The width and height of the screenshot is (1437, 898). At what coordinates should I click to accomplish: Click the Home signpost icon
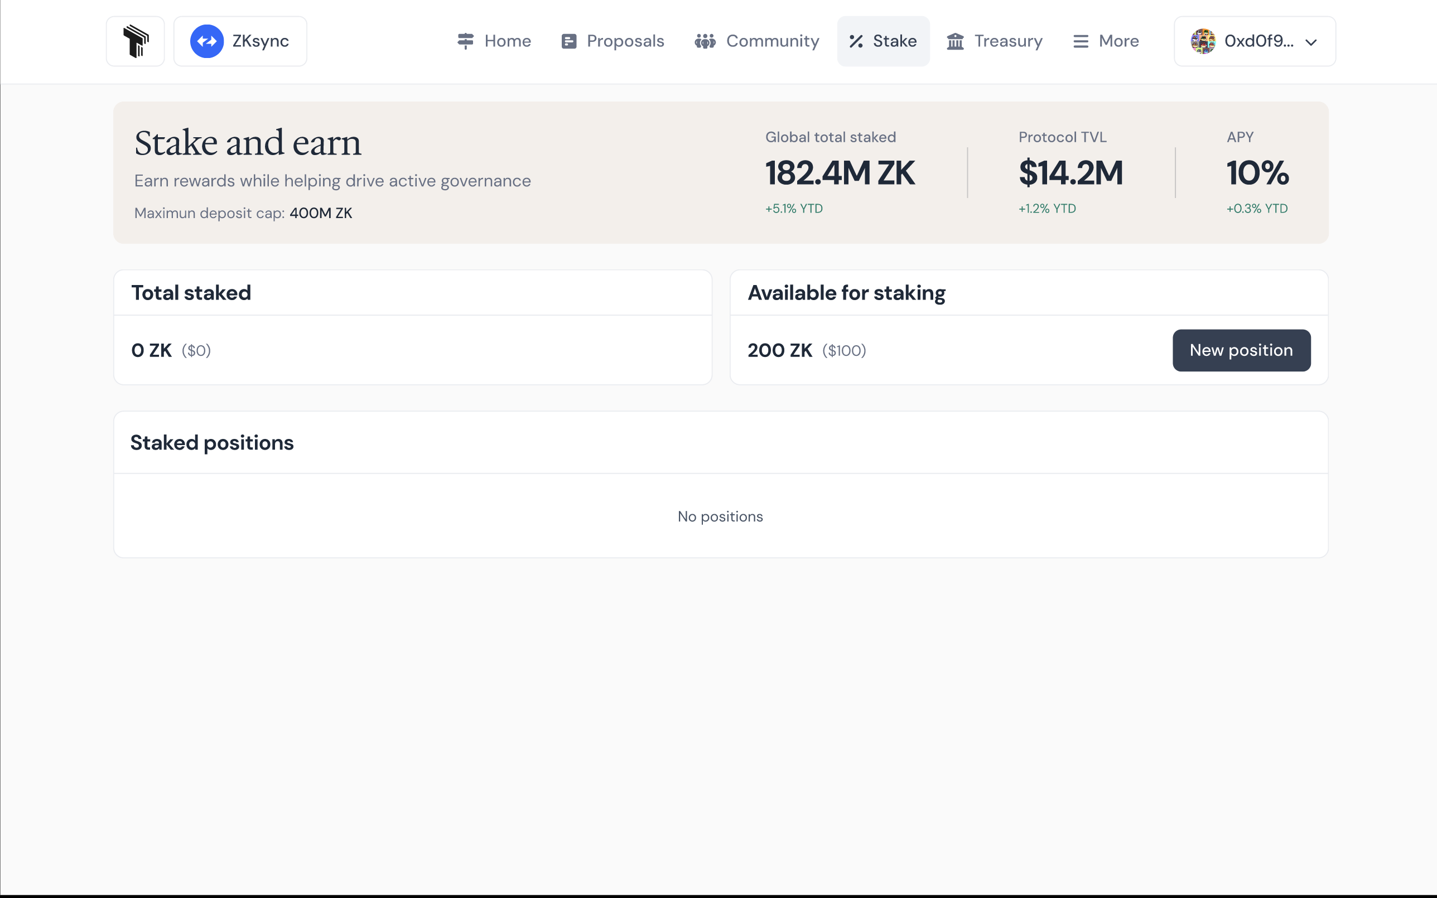(x=466, y=41)
